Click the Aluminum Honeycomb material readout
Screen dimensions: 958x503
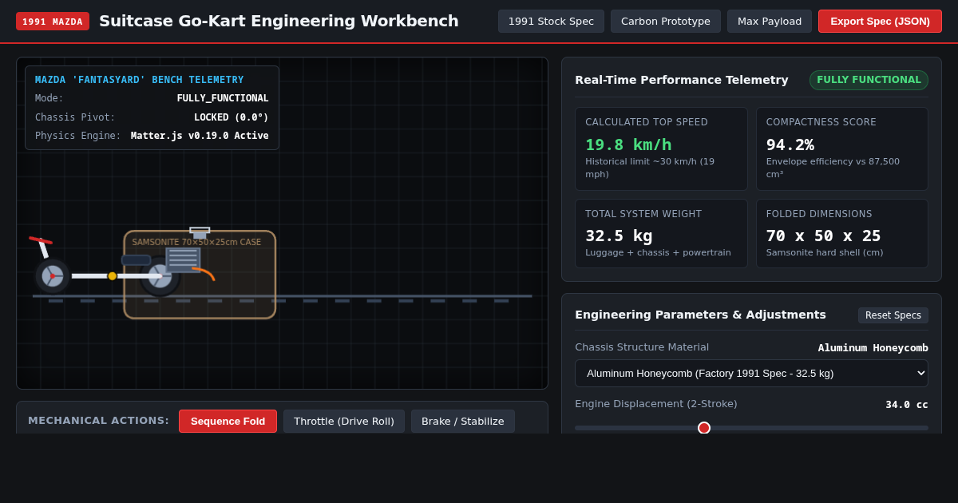[x=873, y=348]
